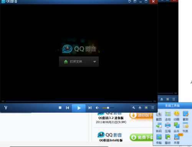This screenshot has height=147, width=192.
Task: Open the colorful picture settings icon
Action: (x=146, y=108)
